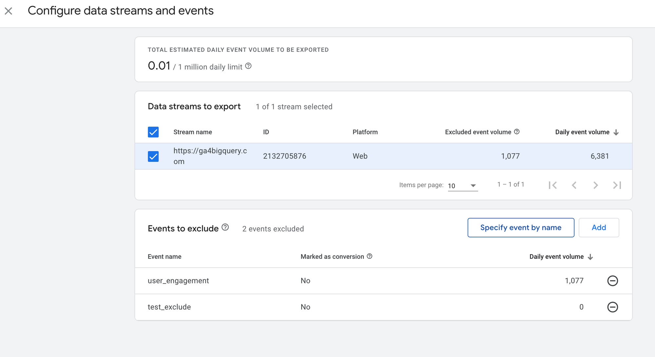Open help for the 1 million daily limit

pos(249,66)
